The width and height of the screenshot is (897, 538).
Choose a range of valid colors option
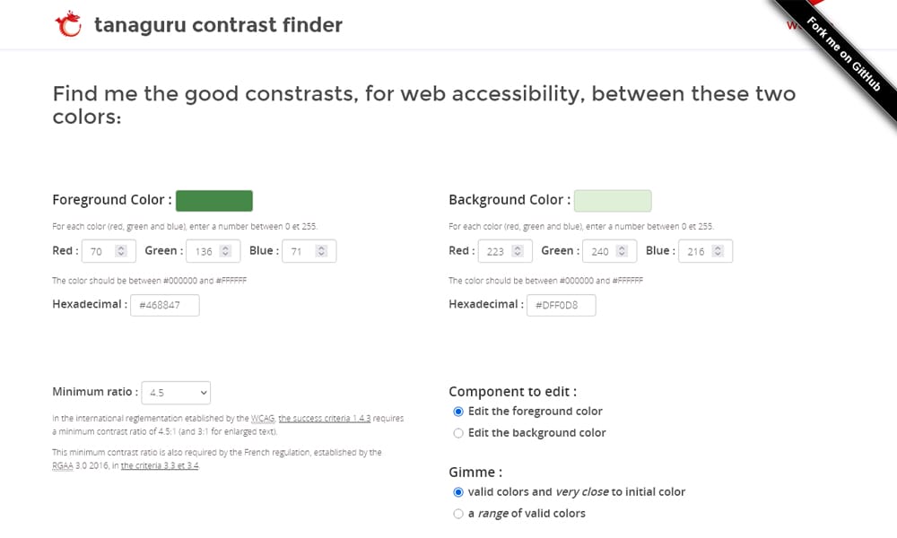pyautogui.click(x=458, y=513)
